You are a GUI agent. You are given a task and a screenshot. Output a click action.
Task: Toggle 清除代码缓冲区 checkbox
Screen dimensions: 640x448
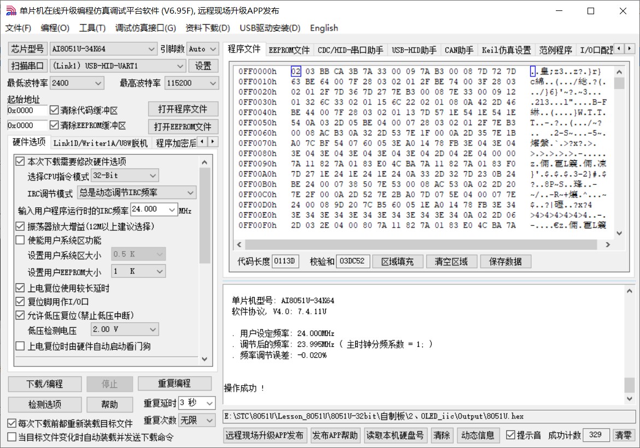(x=54, y=110)
